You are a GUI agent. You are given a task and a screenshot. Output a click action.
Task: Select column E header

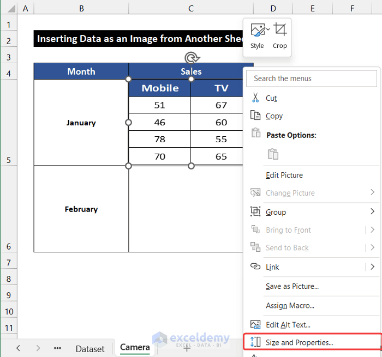tap(313, 8)
